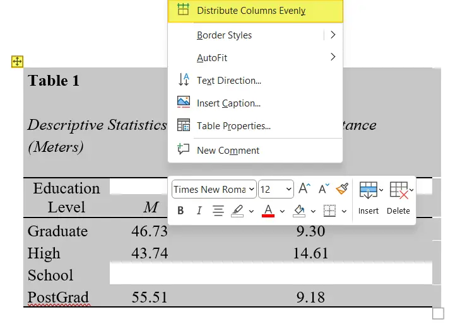Click the 'Education Level' header cell

(x=67, y=197)
